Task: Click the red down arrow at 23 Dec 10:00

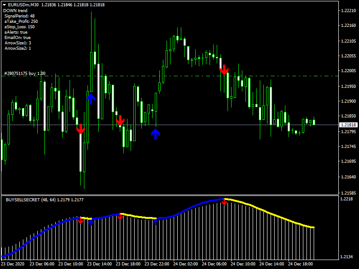Action: point(80,129)
